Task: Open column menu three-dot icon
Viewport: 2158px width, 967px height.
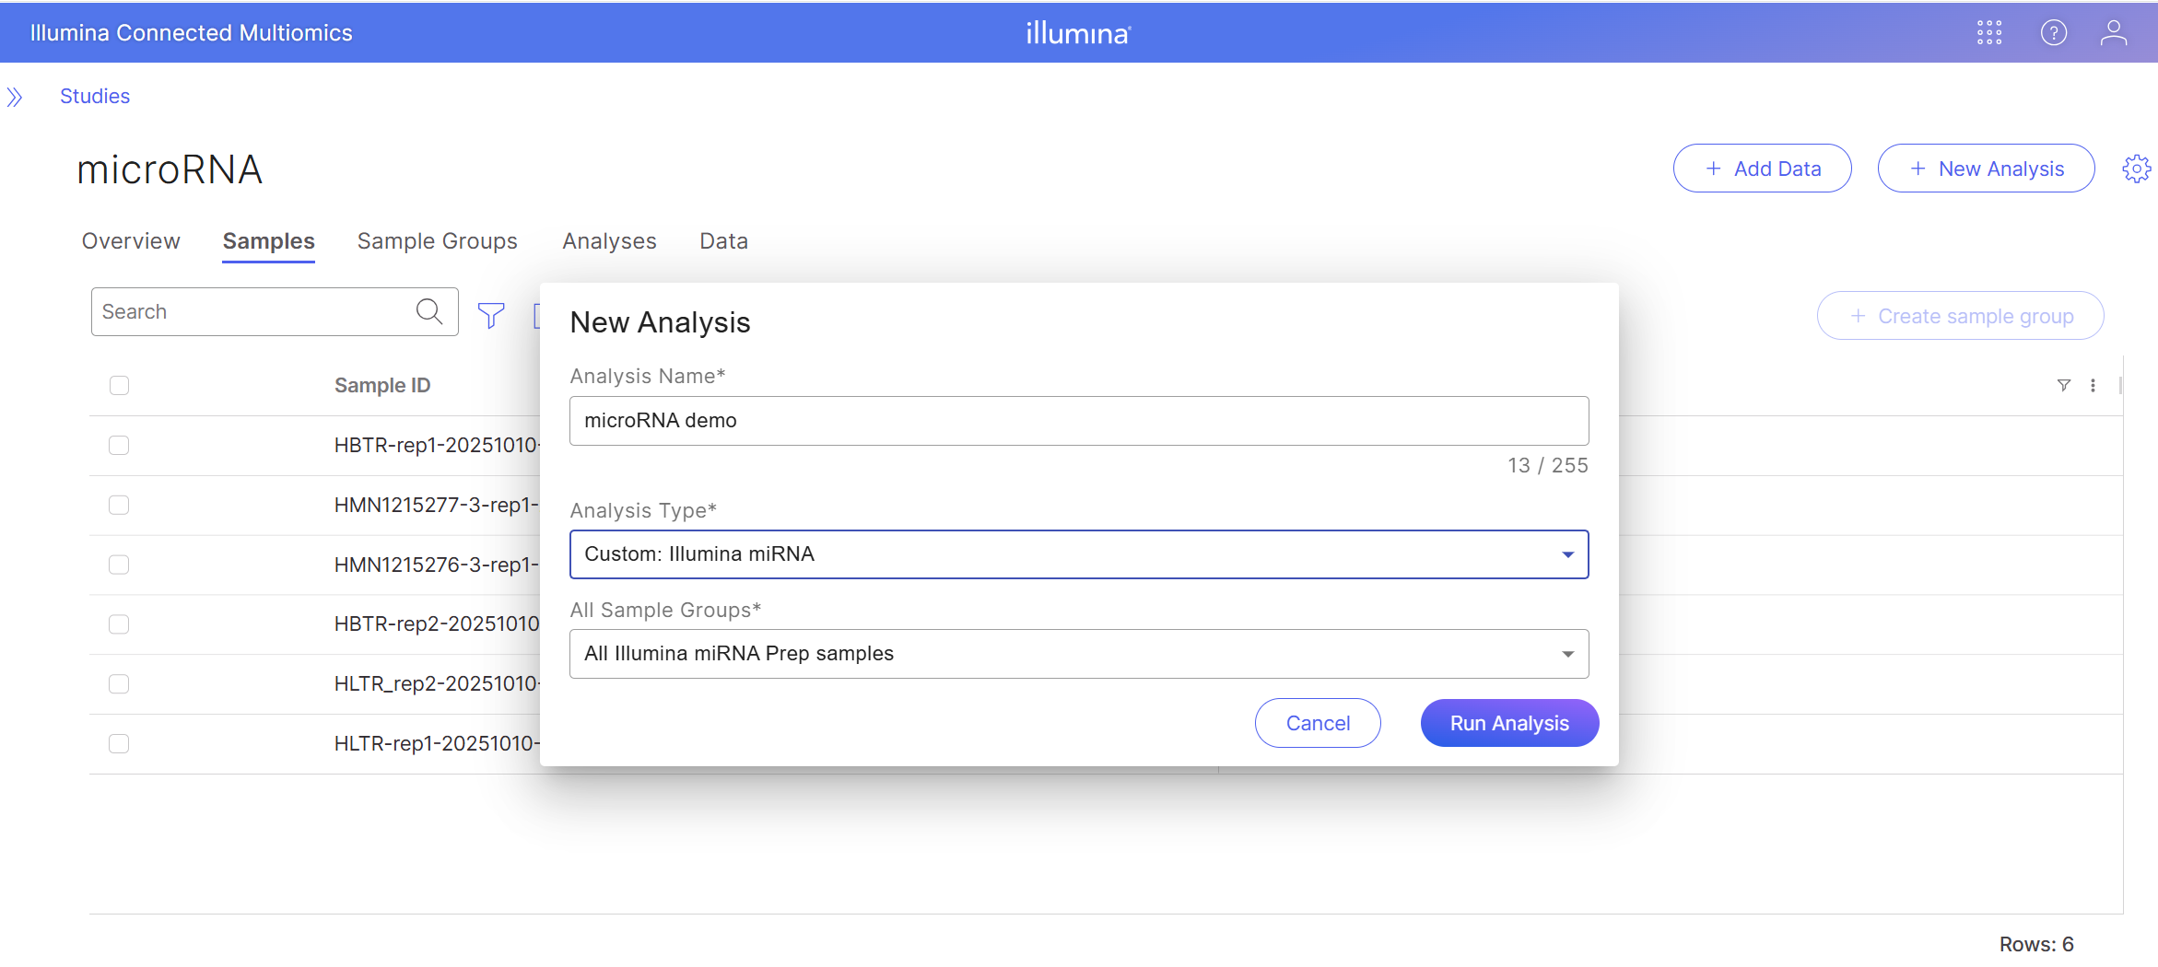Action: 2093,386
